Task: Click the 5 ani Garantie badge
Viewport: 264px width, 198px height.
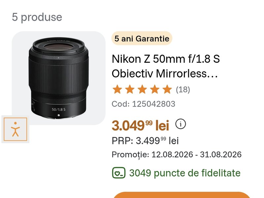Action: pyautogui.click(x=142, y=38)
